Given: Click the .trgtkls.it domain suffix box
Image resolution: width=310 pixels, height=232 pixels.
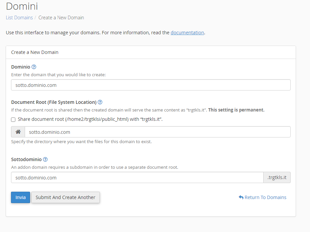Looking at the screenshot, I should click(x=277, y=177).
